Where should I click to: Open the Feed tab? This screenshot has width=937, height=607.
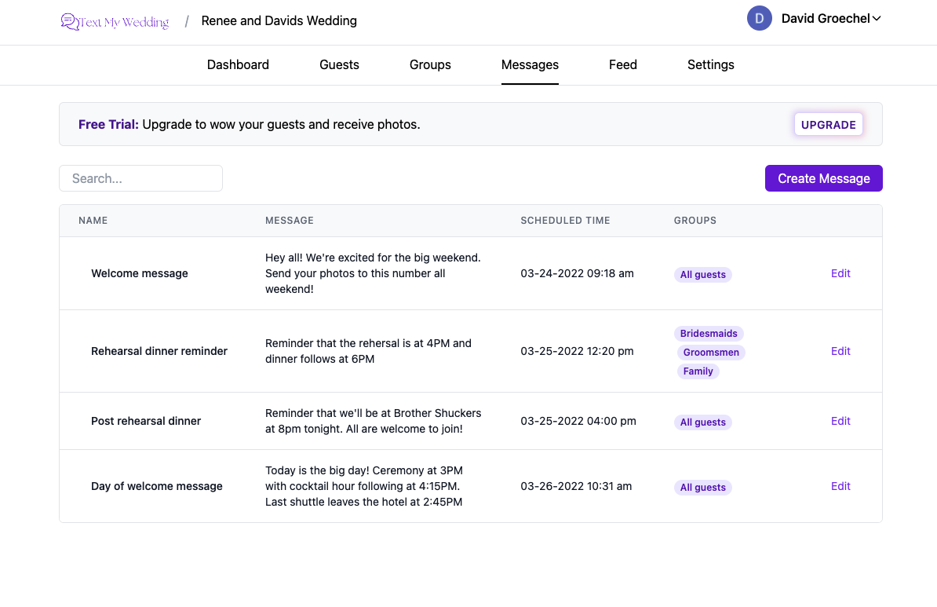tap(622, 65)
